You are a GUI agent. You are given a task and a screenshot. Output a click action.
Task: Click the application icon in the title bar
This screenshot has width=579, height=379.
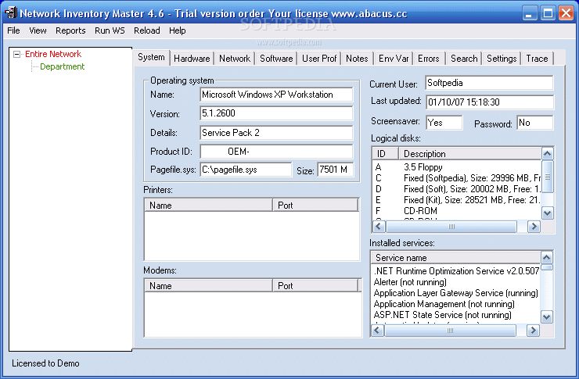point(11,13)
